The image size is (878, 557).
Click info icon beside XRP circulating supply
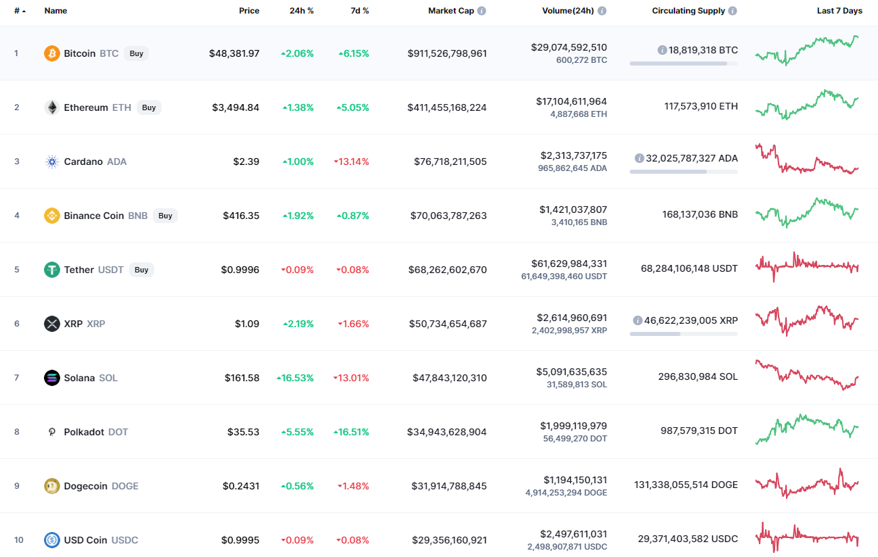click(638, 320)
